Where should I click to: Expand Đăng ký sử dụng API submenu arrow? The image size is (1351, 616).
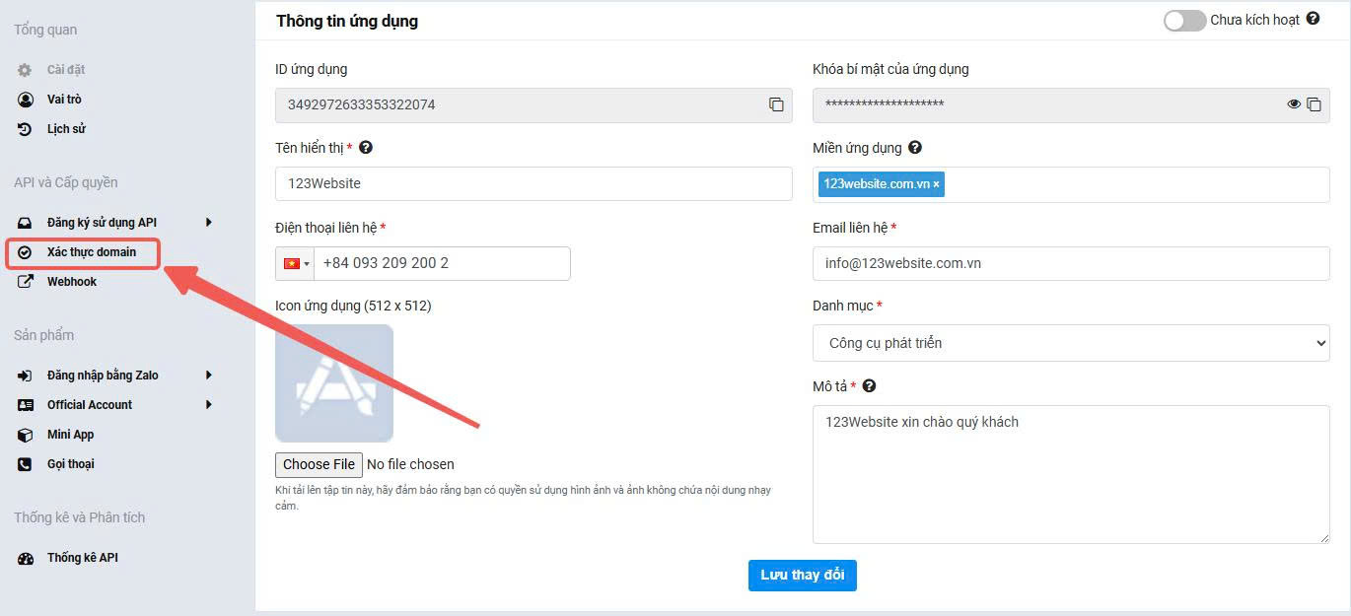[209, 223]
